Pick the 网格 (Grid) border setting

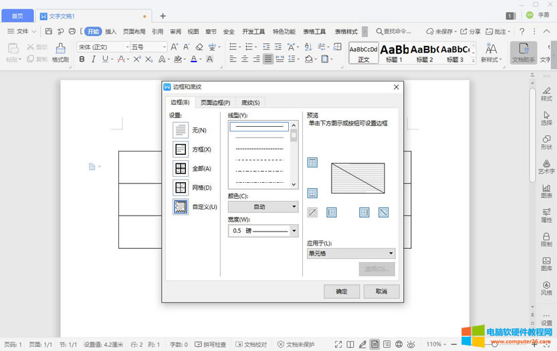(x=181, y=188)
